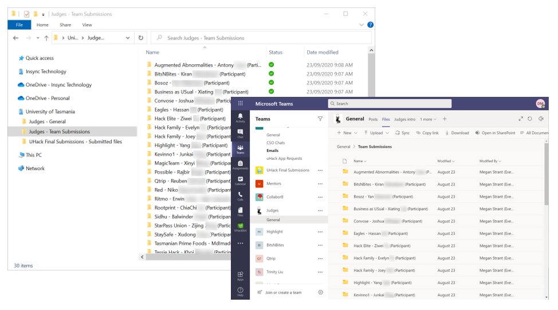Sort files by Date modified column
Viewport: 558px width, 310px height.
[323, 52]
